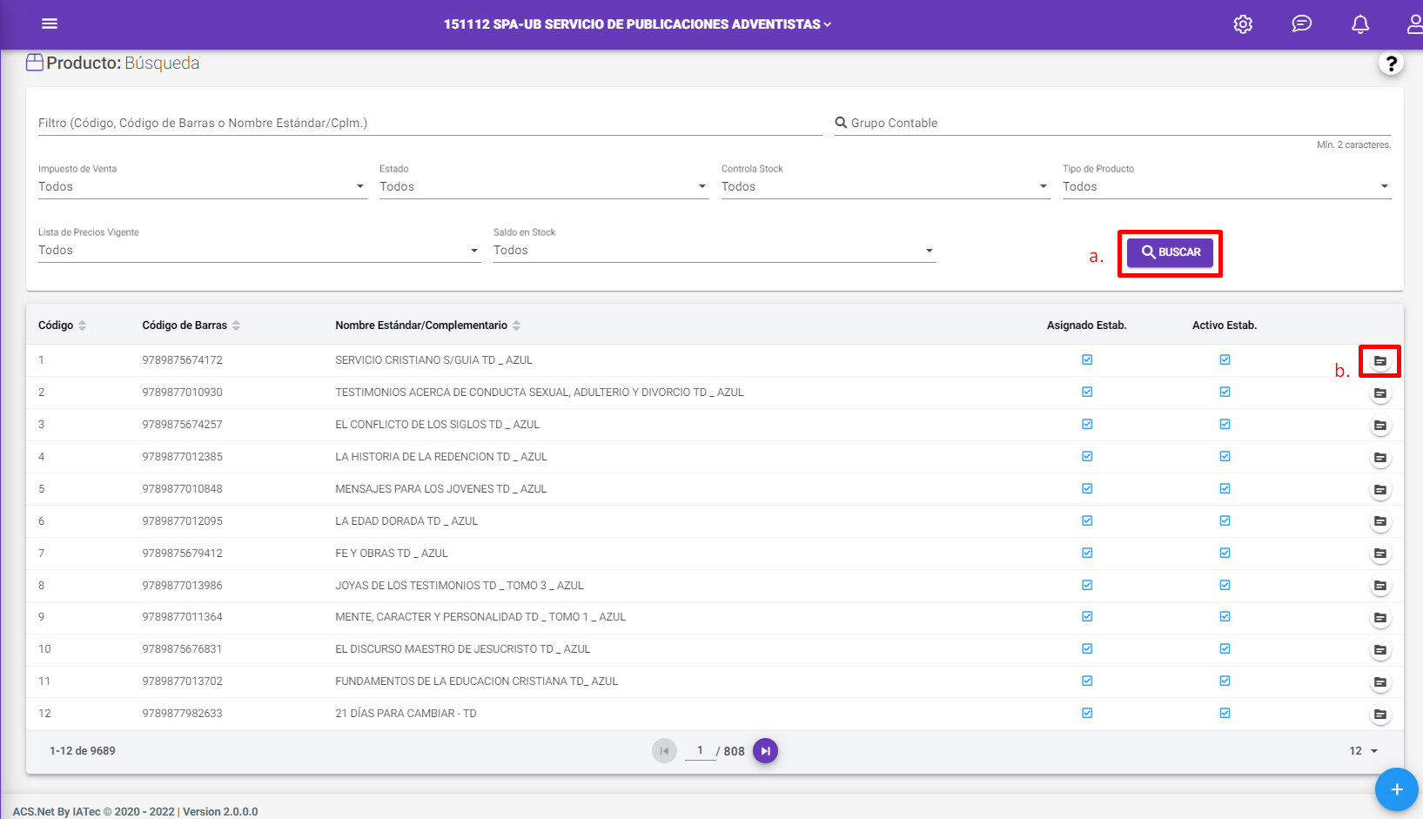The height and width of the screenshot is (819, 1423).
Task: Open details icon for LA EDAD DORADA row
Action: (1380, 522)
